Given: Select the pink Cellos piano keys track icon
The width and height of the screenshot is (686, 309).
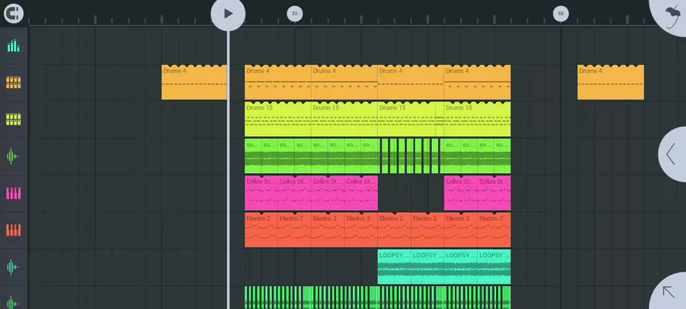Looking at the screenshot, I should [14, 193].
